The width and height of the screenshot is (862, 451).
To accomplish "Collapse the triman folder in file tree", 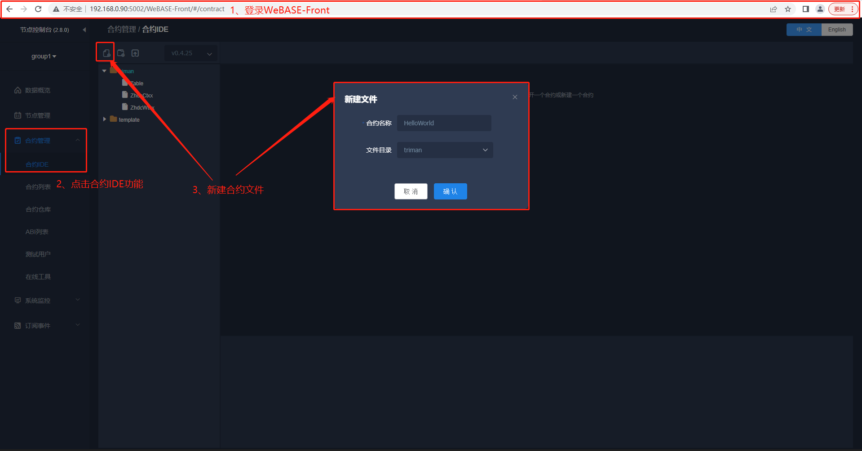I will 104,71.
